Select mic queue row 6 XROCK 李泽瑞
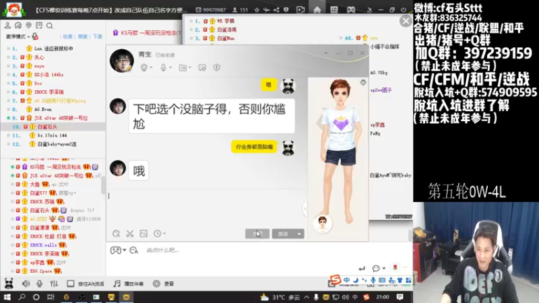 click(x=53, y=92)
